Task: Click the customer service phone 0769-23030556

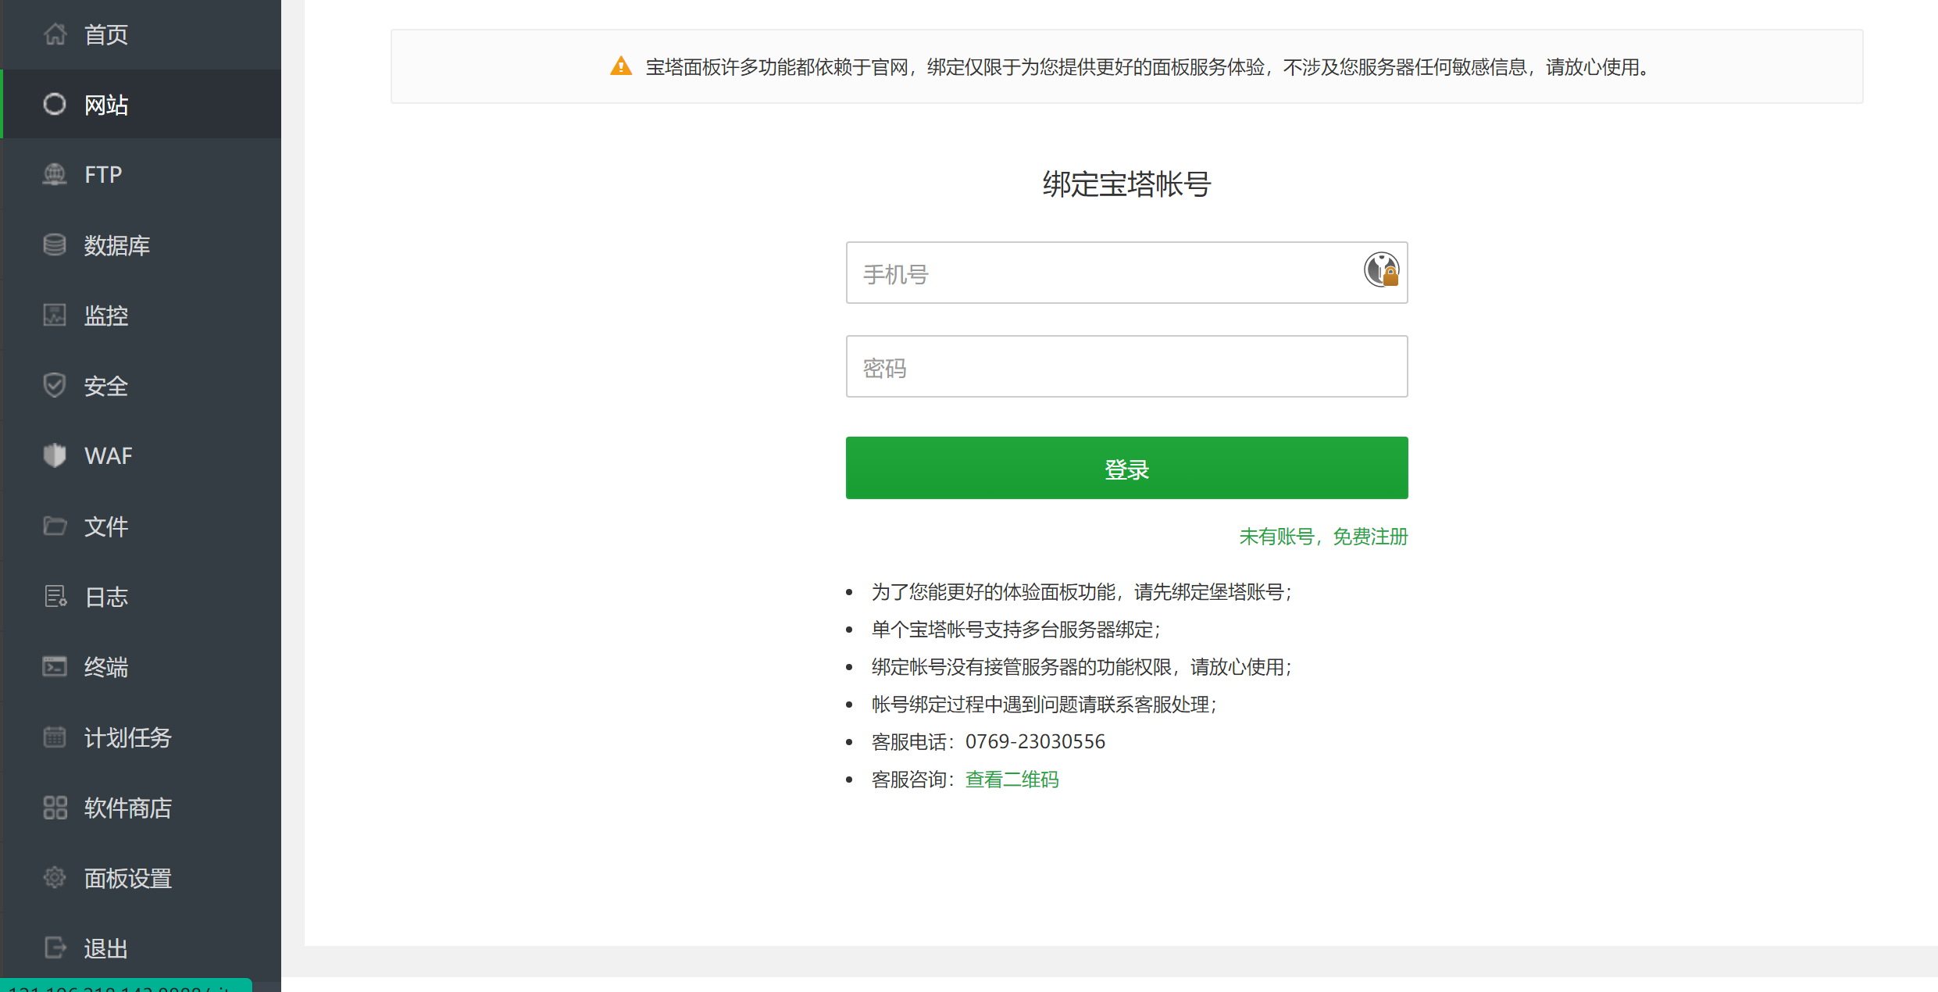Action: (1035, 741)
